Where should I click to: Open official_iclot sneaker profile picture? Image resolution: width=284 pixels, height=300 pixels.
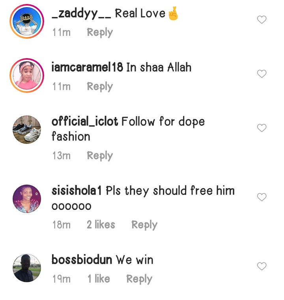tap(27, 130)
